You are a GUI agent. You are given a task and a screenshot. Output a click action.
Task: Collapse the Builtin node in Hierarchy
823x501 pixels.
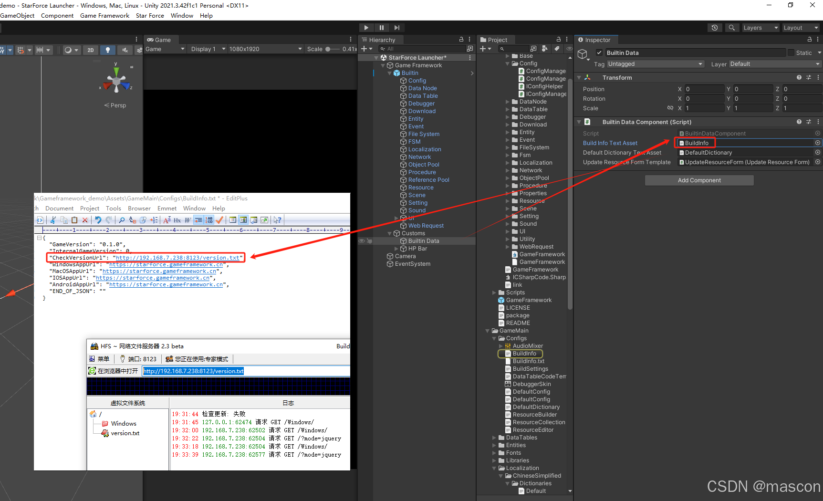pyautogui.click(x=390, y=73)
